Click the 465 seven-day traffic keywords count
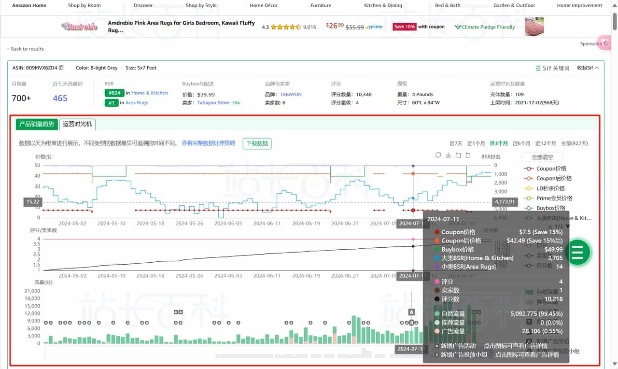618x369 pixels. pyautogui.click(x=60, y=98)
